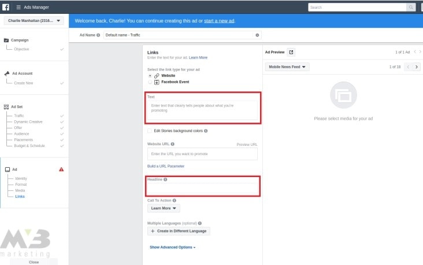This screenshot has height=265, width=423.
Task: Go to Dynamic Creative in Ad Set
Action: click(x=28, y=122)
